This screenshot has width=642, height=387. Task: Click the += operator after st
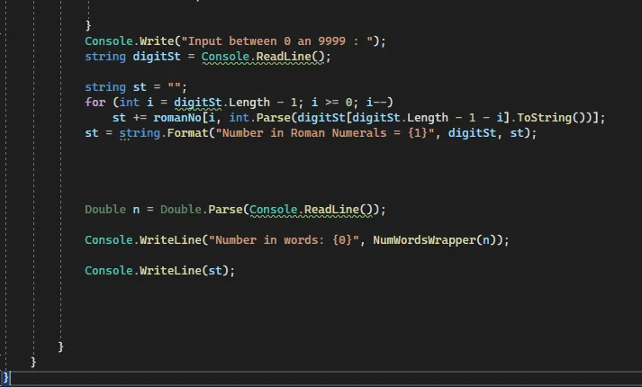click(140, 118)
